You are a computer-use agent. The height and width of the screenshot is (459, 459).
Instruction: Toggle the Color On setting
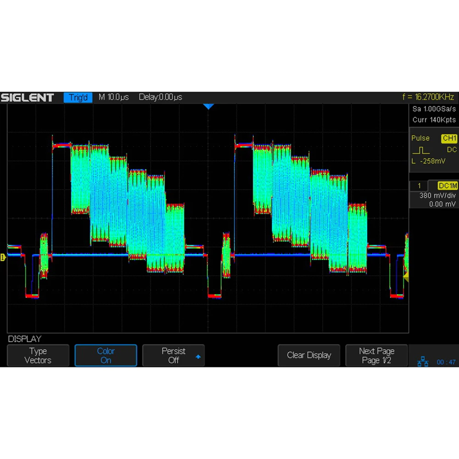pyautogui.click(x=106, y=355)
